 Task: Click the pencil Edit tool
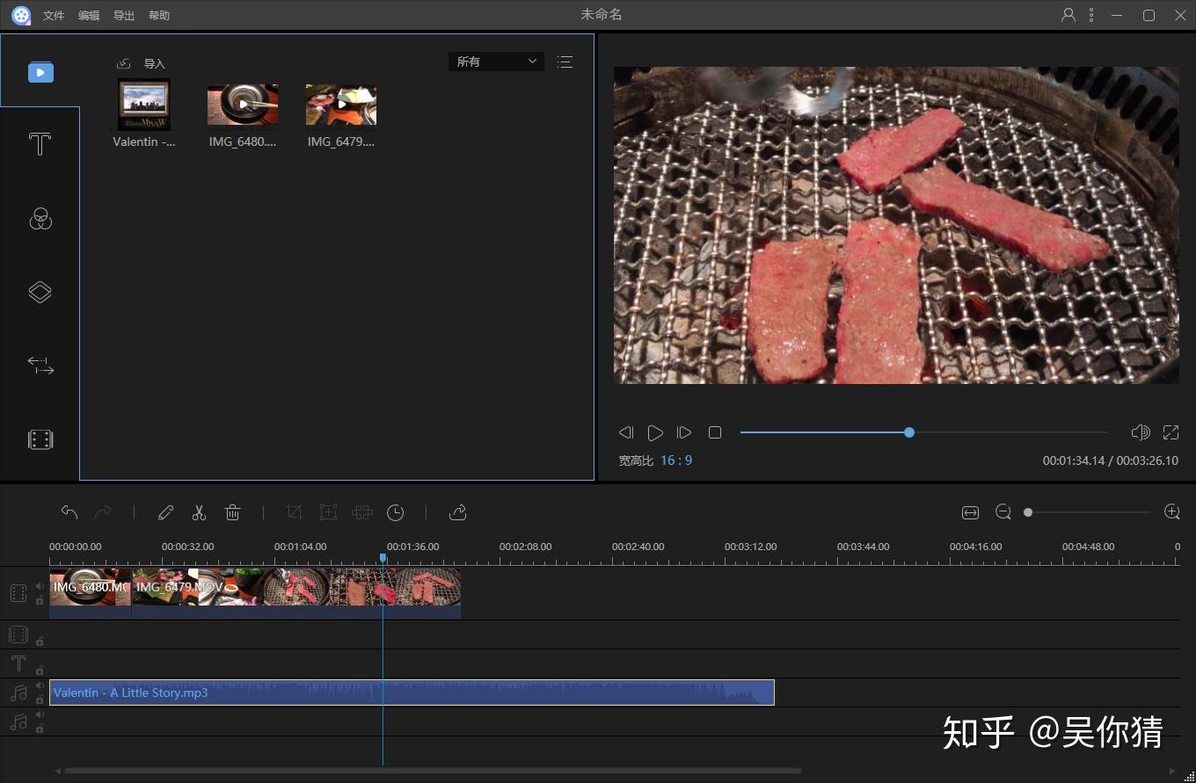[165, 512]
